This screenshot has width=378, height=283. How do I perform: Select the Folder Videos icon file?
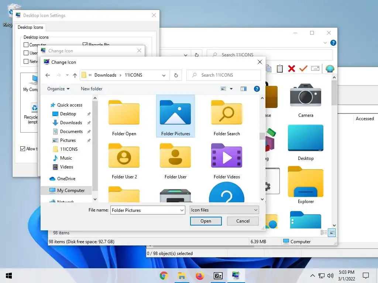point(227,161)
